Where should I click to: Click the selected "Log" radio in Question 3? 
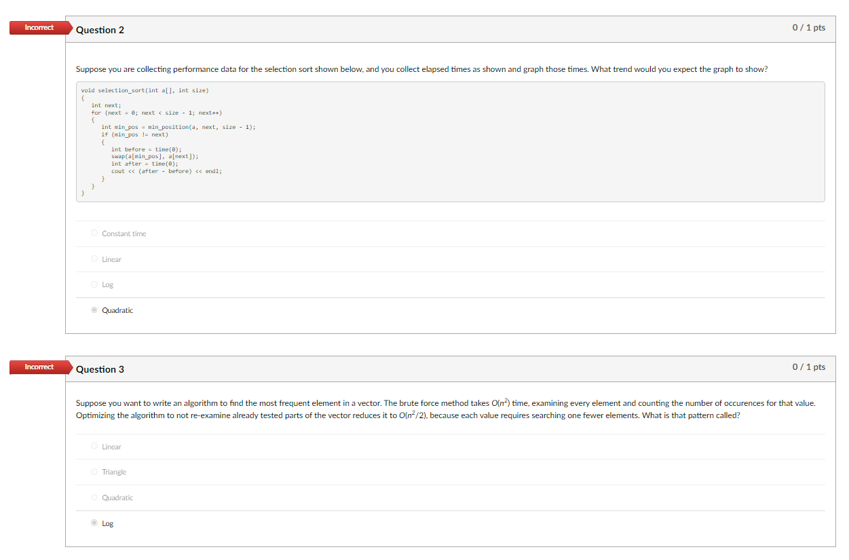tap(94, 523)
